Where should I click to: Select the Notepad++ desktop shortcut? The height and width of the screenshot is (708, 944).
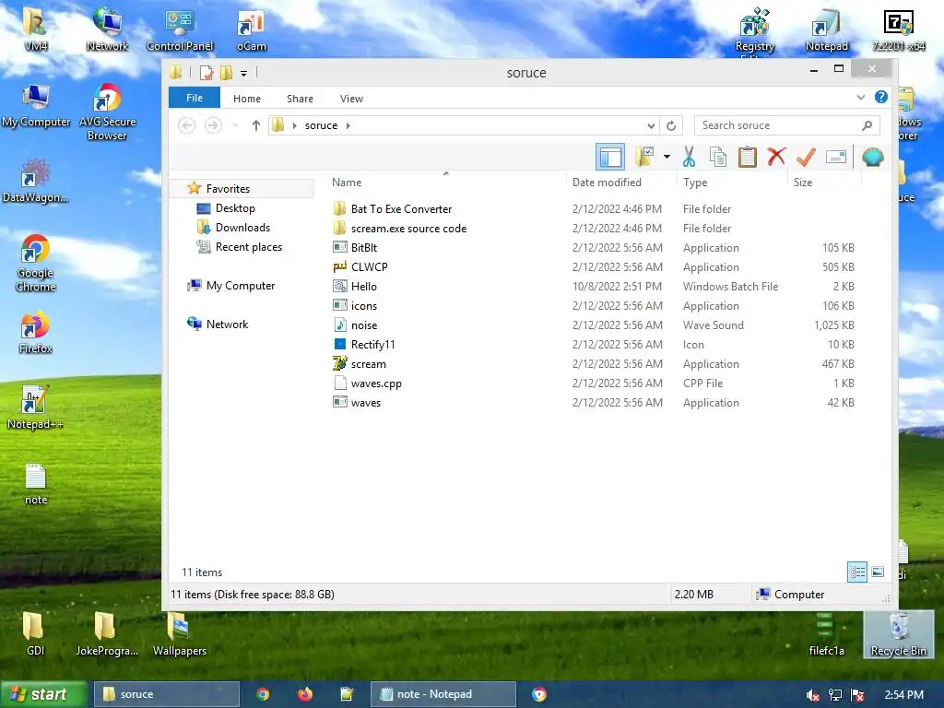[35, 407]
